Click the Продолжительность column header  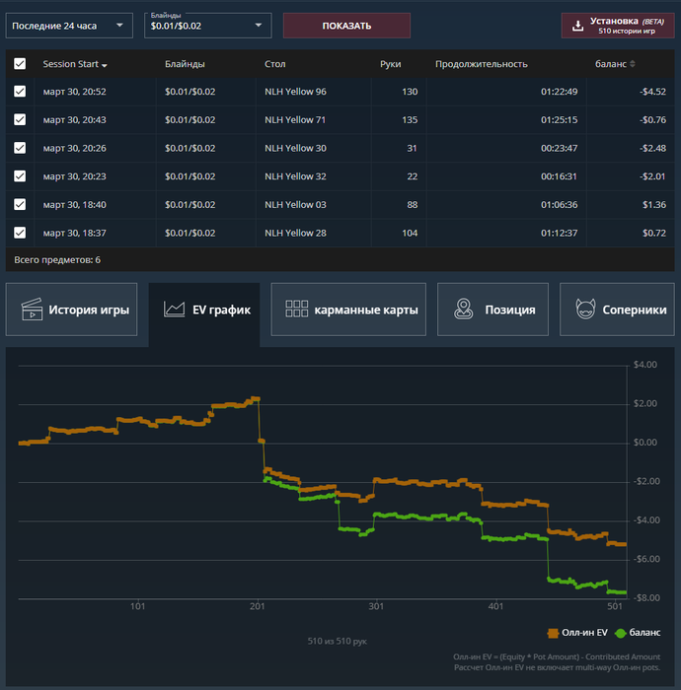pyautogui.click(x=481, y=64)
